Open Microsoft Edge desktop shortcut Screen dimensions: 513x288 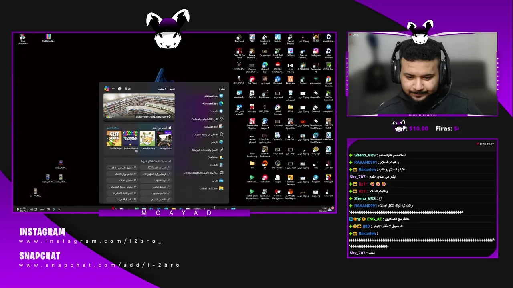(x=265, y=68)
